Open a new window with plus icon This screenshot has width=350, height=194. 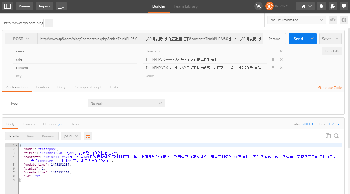pyautogui.click(x=61, y=6)
